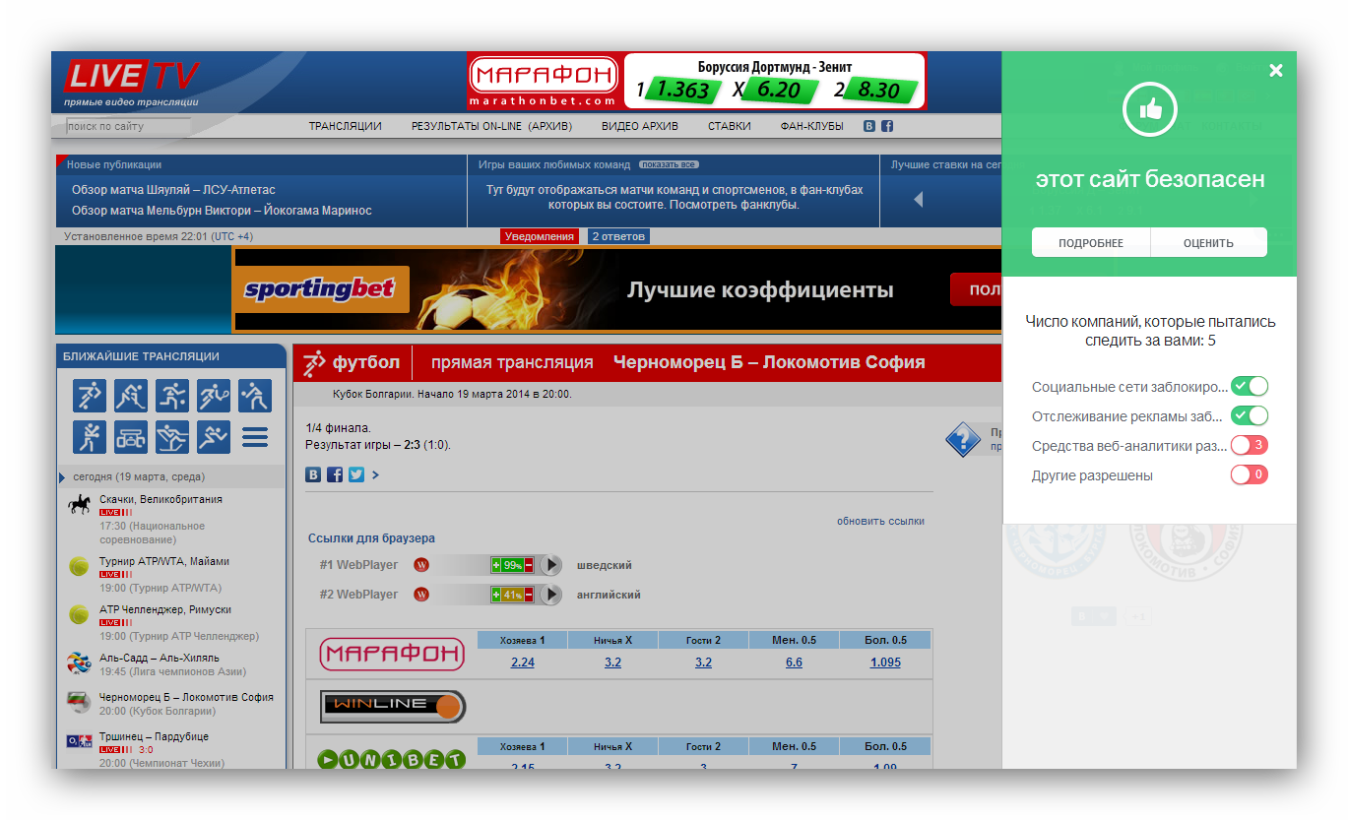Toggle the ad tracking blocking switch
This screenshot has width=1348, height=820.
tap(1250, 416)
